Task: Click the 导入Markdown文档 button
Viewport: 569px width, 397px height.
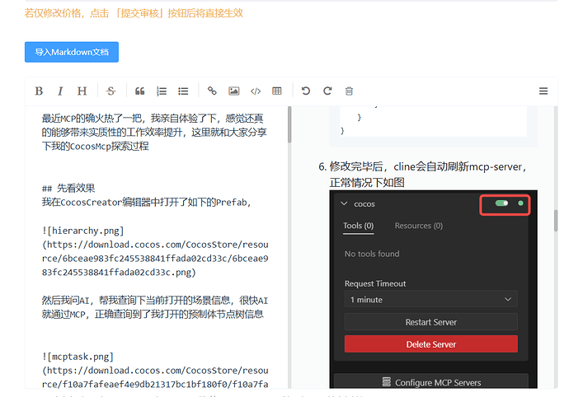Action: coord(72,52)
